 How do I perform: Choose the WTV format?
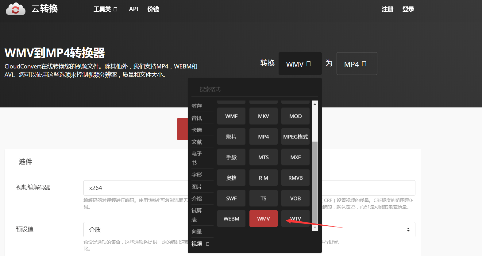click(x=295, y=219)
